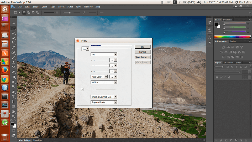
Task: Select the Gradient tool
Action: pyautogui.click(x=13, y=77)
